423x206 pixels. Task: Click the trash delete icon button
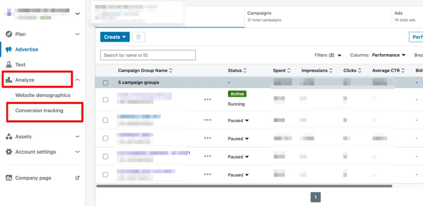pos(139,37)
